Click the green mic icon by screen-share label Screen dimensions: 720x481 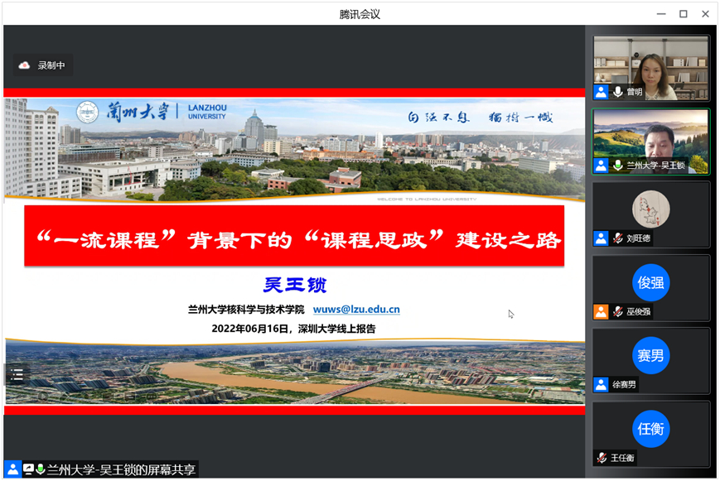[40, 469]
